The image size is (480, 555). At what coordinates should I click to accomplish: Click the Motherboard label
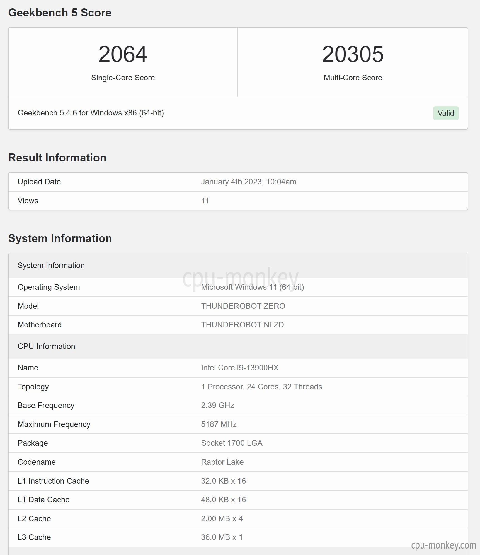[40, 325]
